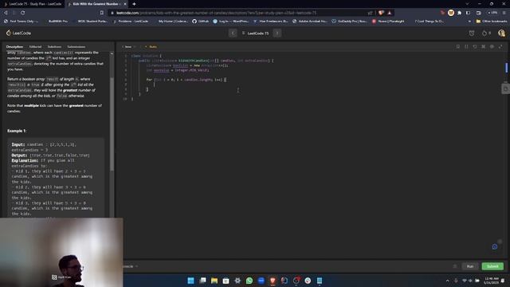Click the leetcode.com address bar
Image resolution: width=510 pixels, height=287 pixels.
[x=216, y=13]
